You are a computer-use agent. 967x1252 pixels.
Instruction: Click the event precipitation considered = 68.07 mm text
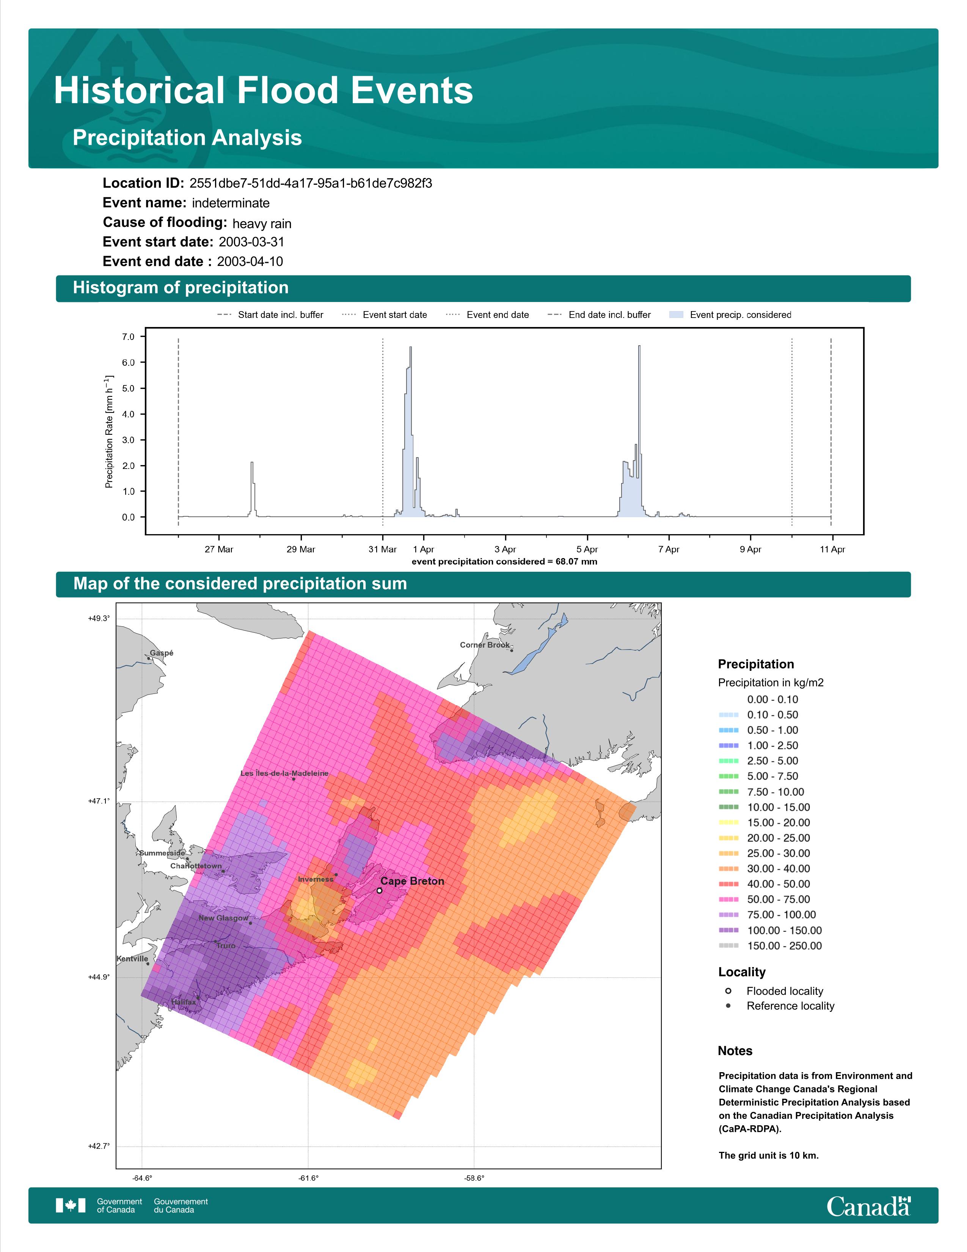pos(504,562)
